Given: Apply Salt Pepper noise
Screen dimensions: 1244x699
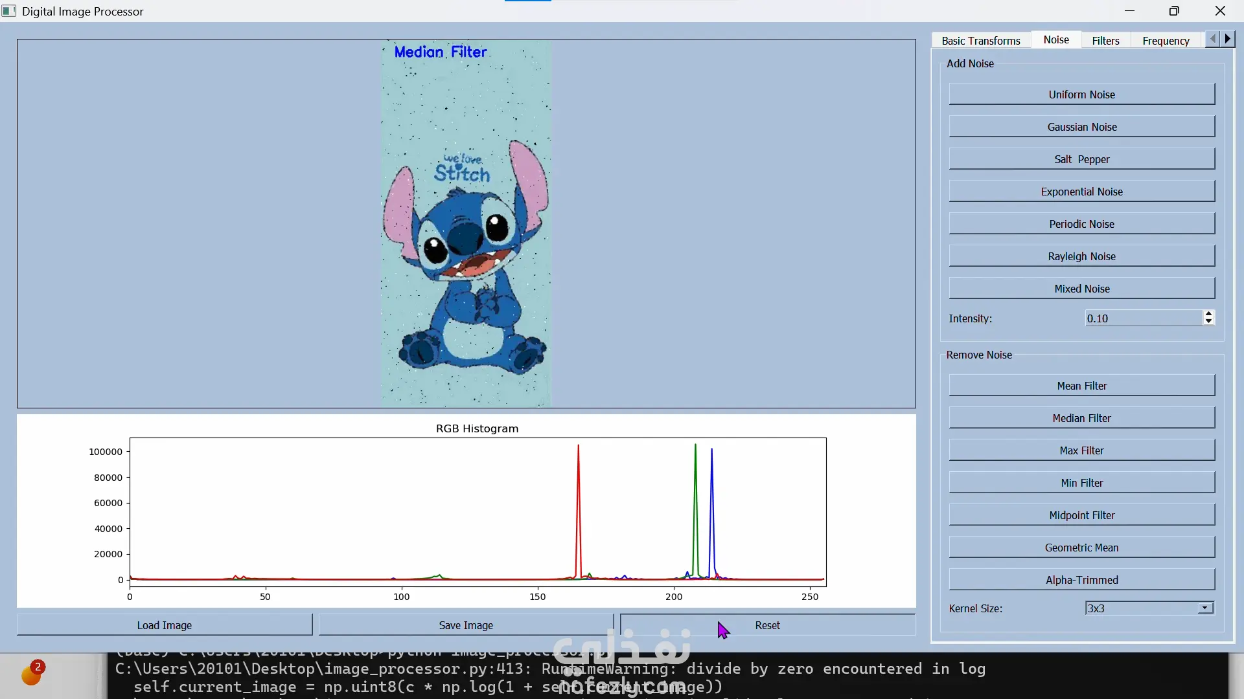Looking at the screenshot, I should 1081,159.
